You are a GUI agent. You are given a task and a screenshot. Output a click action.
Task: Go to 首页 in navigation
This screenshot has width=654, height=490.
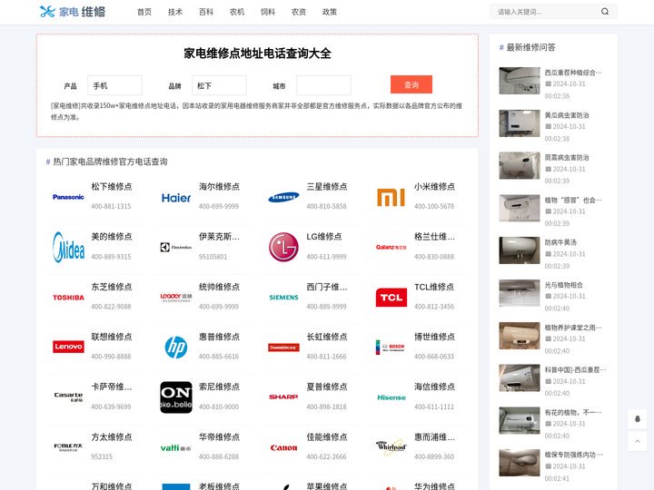point(144,12)
